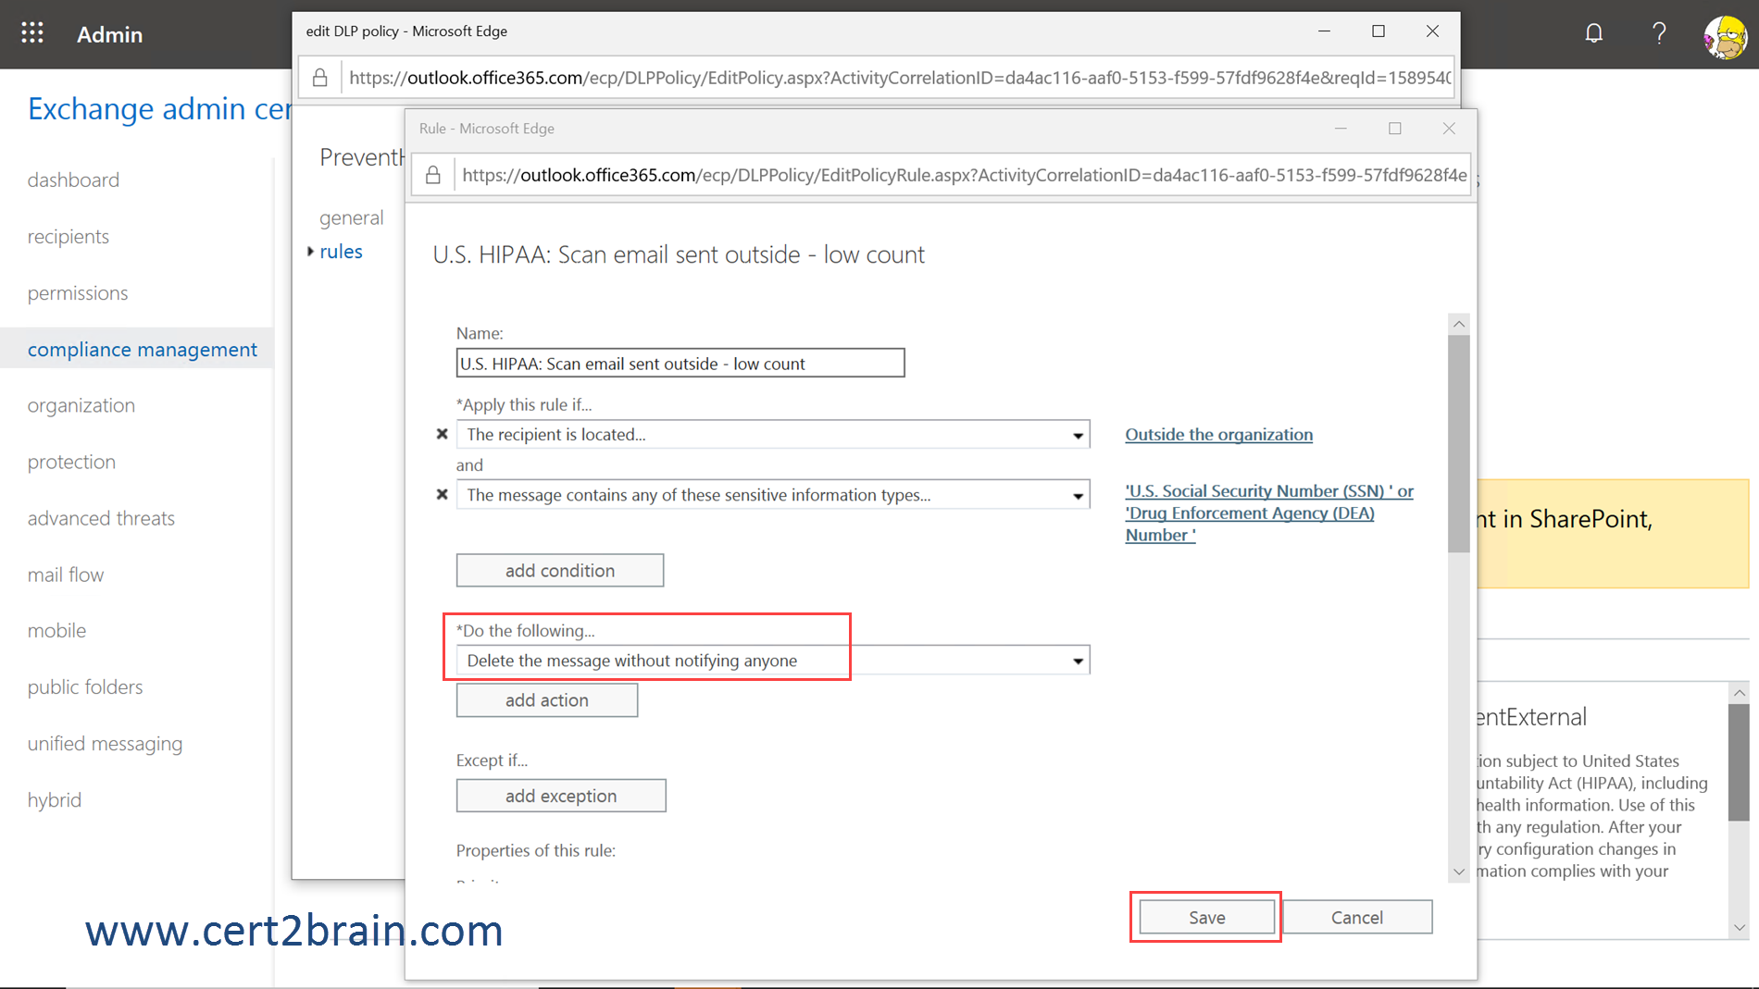Go to dashboard in Exchange admin
Screen dimensions: 1759x989
pyautogui.click(x=73, y=179)
